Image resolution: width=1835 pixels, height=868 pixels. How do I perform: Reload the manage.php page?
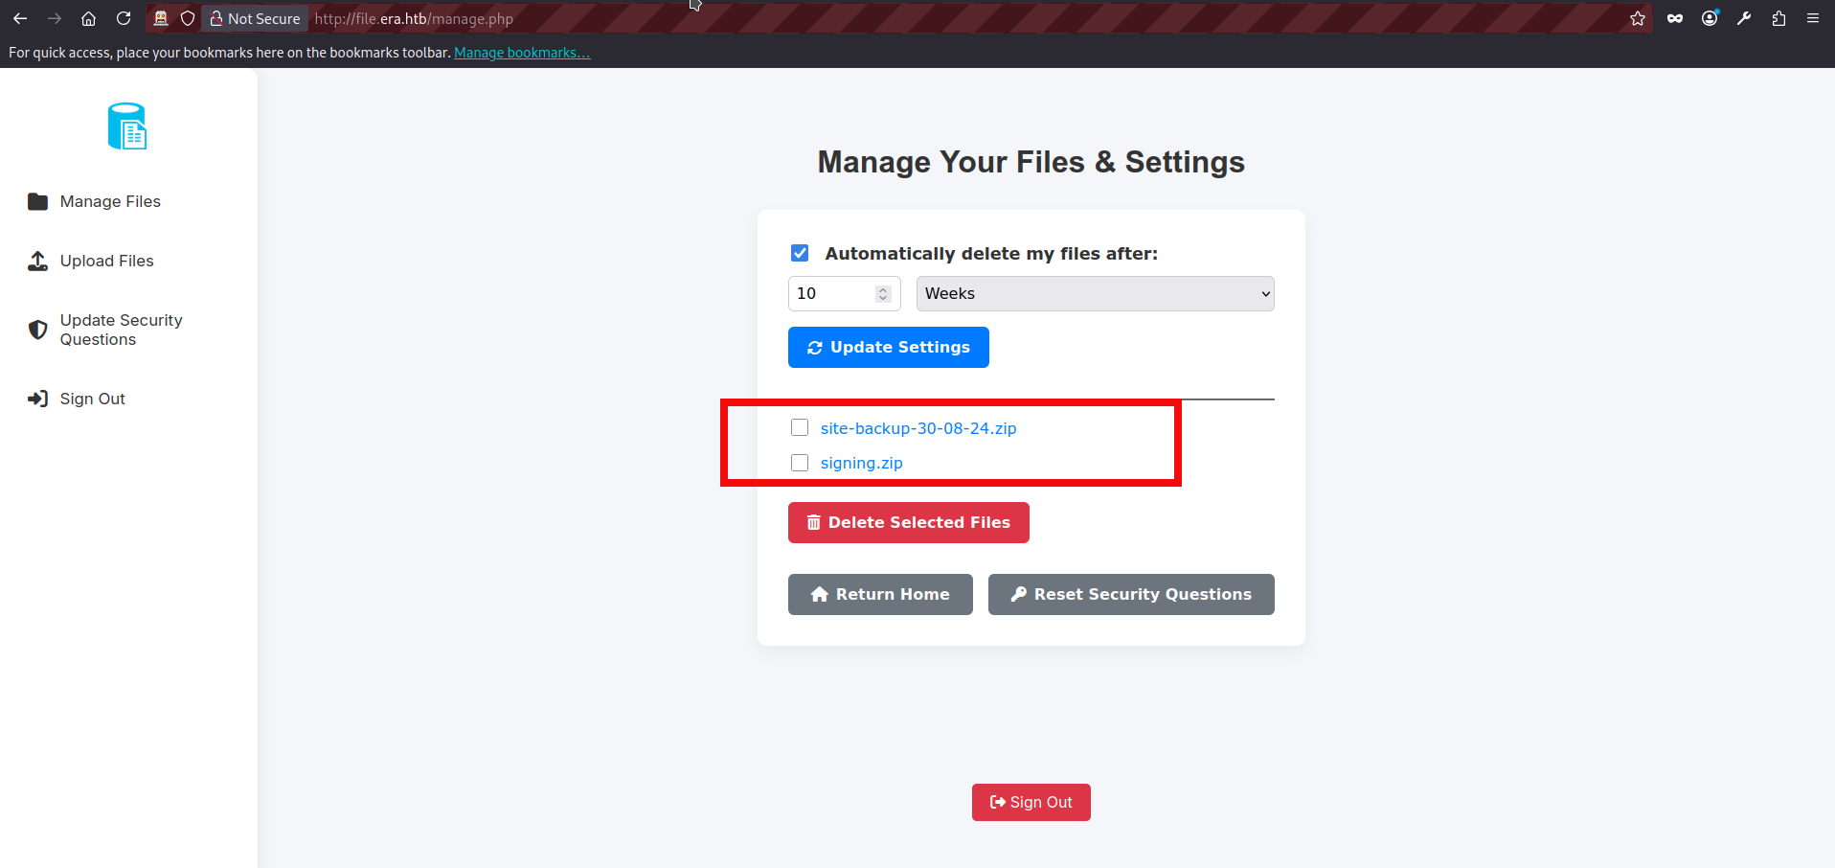124,18
